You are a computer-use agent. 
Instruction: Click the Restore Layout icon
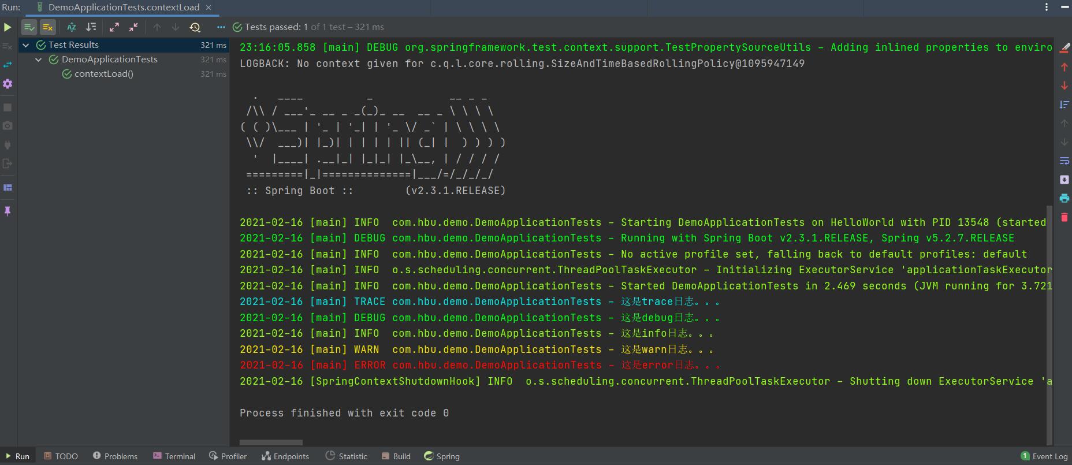click(8, 188)
